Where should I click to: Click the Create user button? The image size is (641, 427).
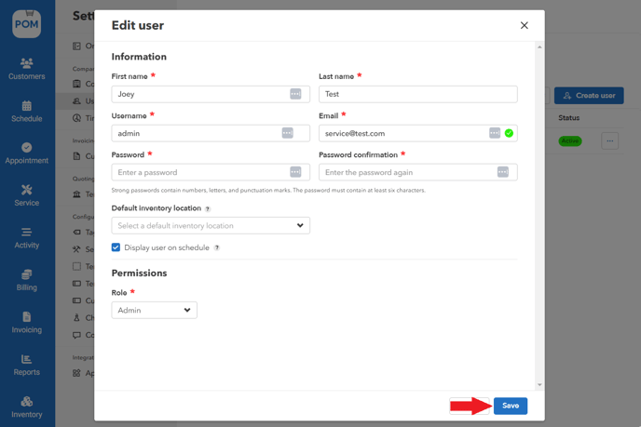pos(589,96)
